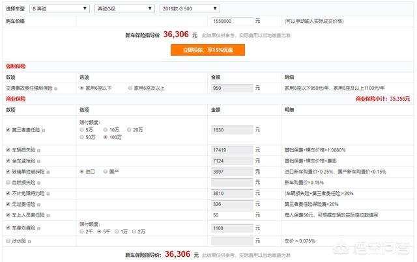
Task: Click info icon beside 车身划痕险
Action: [39, 228]
